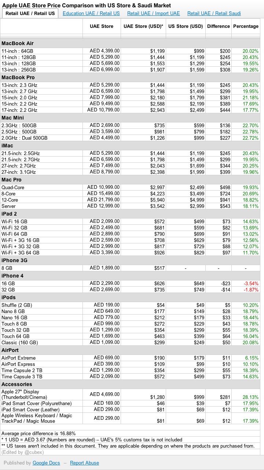This screenshot has height=470, width=264.
Task: Click the UAE Store column header
Action: click(x=102, y=26)
